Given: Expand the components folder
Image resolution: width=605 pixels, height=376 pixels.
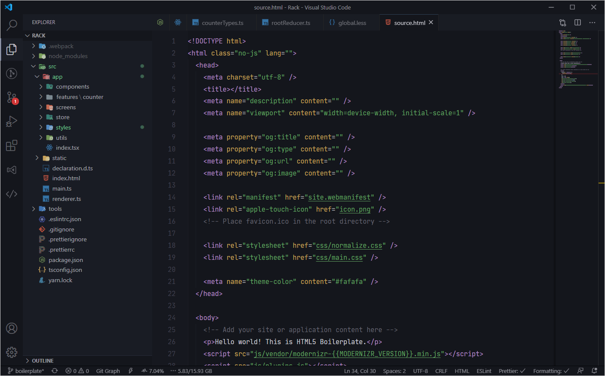Looking at the screenshot, I should pyautogui.click(x=88, y=86).
